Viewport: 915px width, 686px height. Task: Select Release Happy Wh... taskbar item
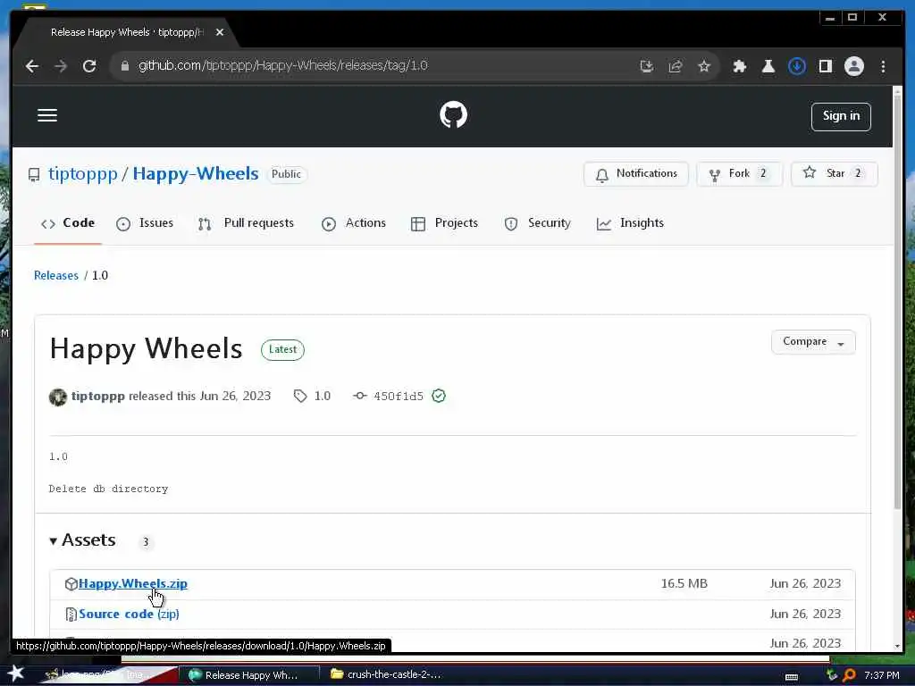click(249, 675)
